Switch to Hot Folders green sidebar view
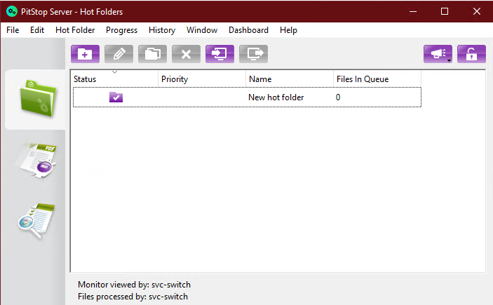The height and width of the screenshot is (305, 493). click(x=36, y=100)
